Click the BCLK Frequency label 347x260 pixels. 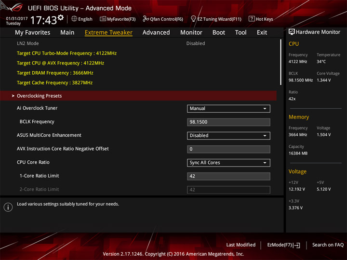37,122
